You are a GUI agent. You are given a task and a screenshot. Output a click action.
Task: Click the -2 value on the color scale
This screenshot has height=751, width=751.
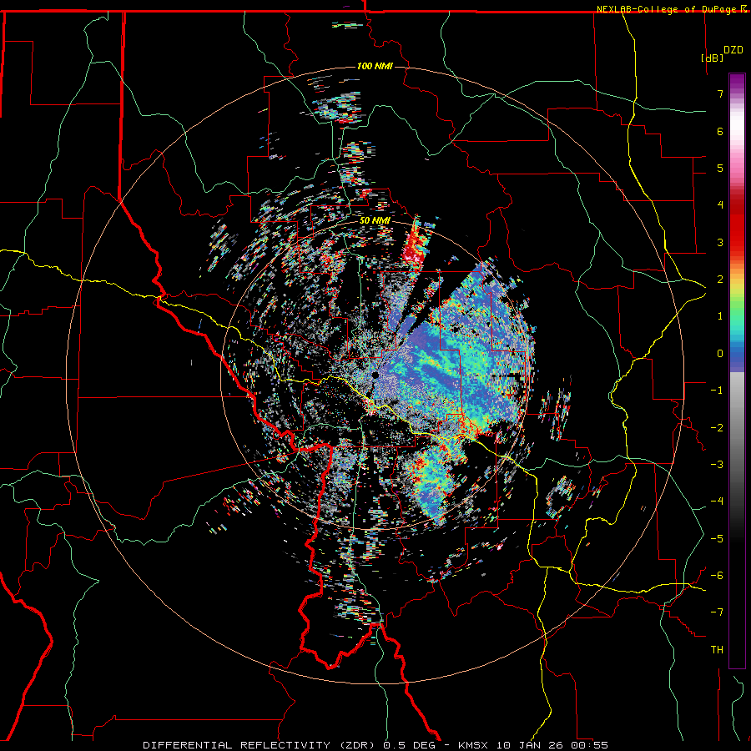(717, 428)
